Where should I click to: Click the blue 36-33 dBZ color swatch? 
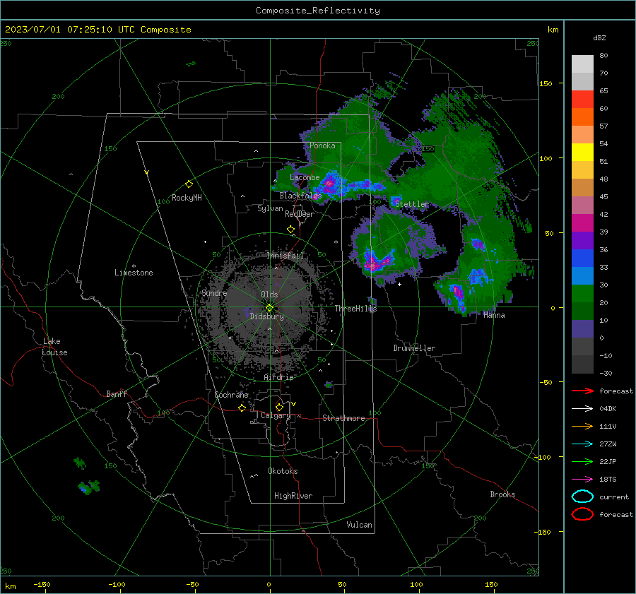582,259
